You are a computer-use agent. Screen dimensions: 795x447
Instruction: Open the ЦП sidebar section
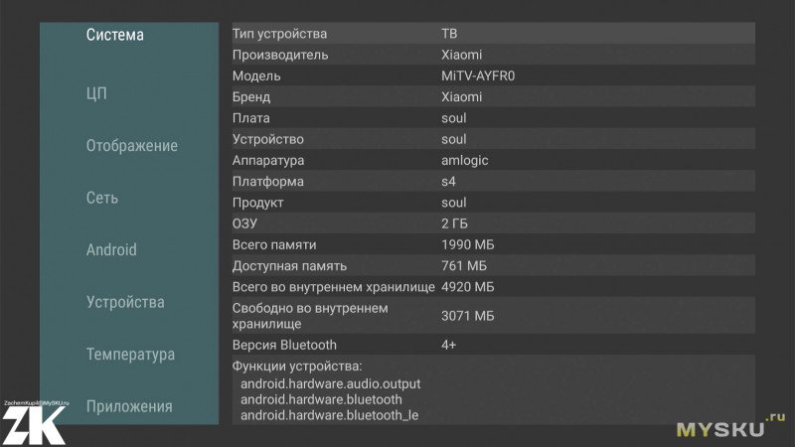[x=96, y=93]
